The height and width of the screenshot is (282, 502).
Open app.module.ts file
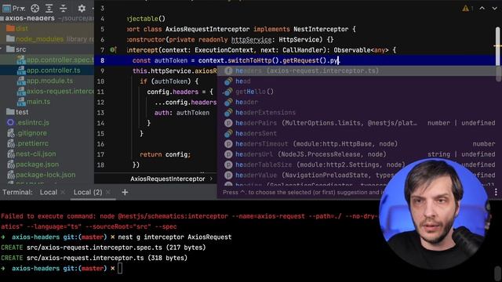(x=49, y=81)
